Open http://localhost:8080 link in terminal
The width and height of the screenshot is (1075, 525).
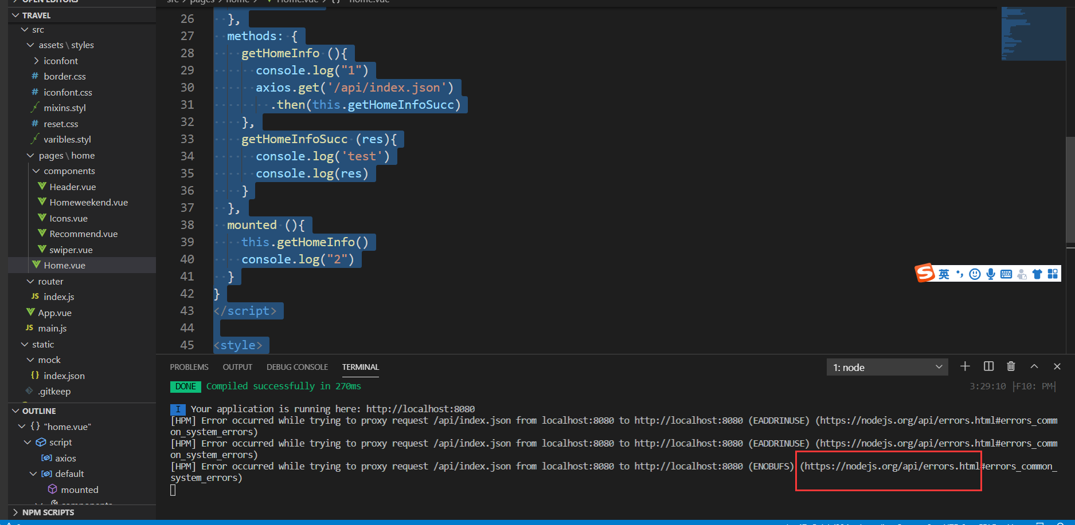[420, 409]
